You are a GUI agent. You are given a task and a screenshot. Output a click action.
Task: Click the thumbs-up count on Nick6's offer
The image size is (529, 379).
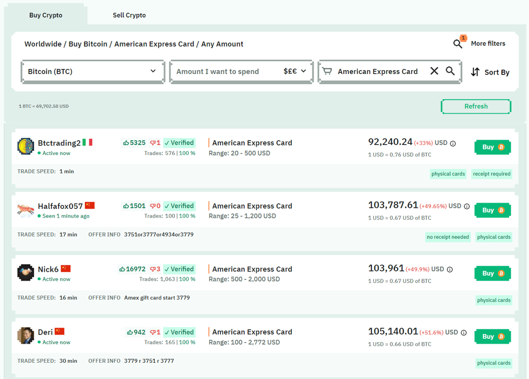(132, 269)
